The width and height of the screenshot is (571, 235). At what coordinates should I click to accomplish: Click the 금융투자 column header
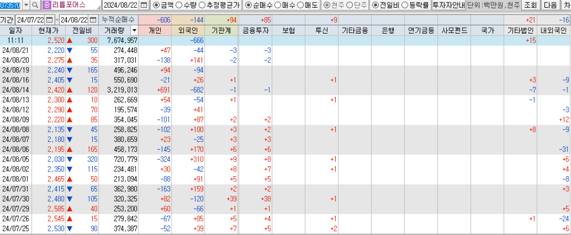tap(255, 31)
